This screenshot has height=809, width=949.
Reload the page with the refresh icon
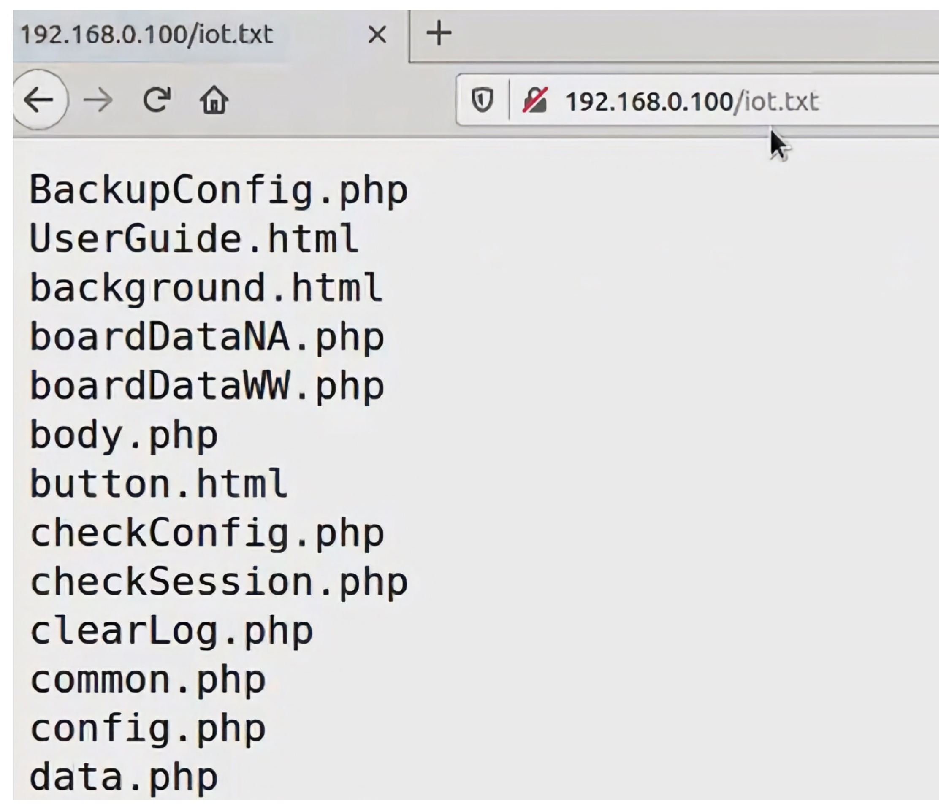tap(157, 99)
